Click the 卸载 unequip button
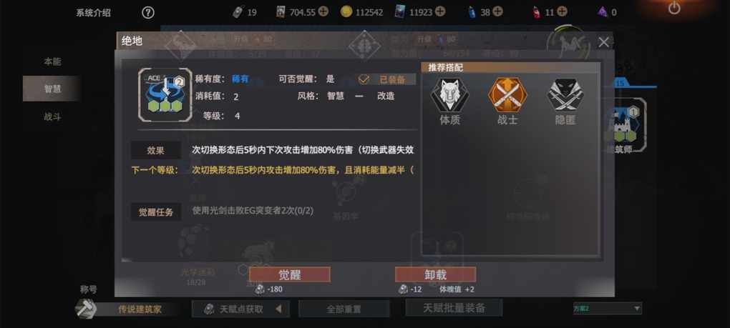 (435, 274)
